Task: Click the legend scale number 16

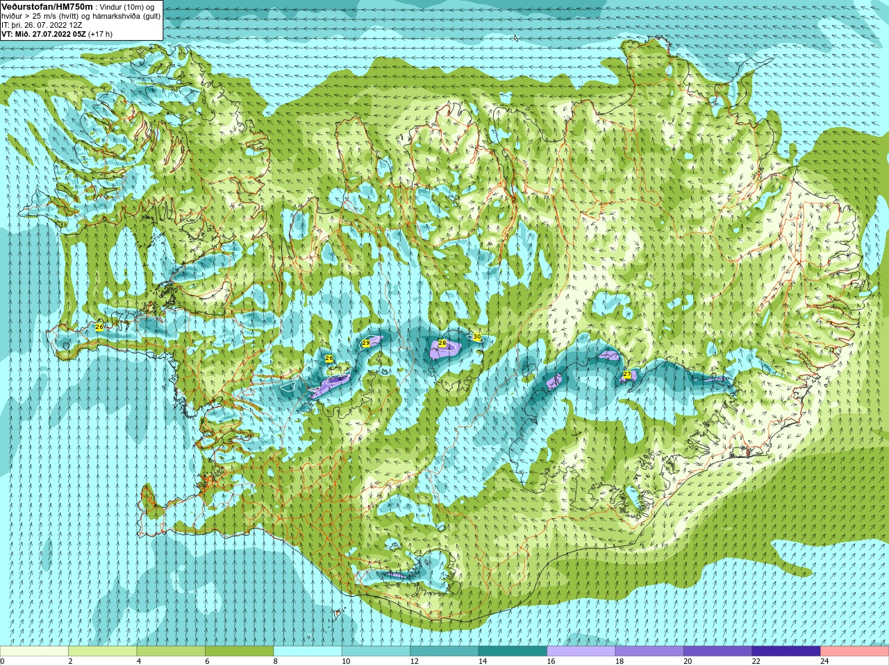Action: pos(551,661)
